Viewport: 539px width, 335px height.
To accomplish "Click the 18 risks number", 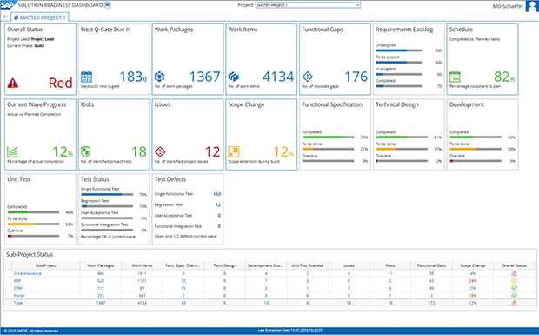I will pos(139,151).
